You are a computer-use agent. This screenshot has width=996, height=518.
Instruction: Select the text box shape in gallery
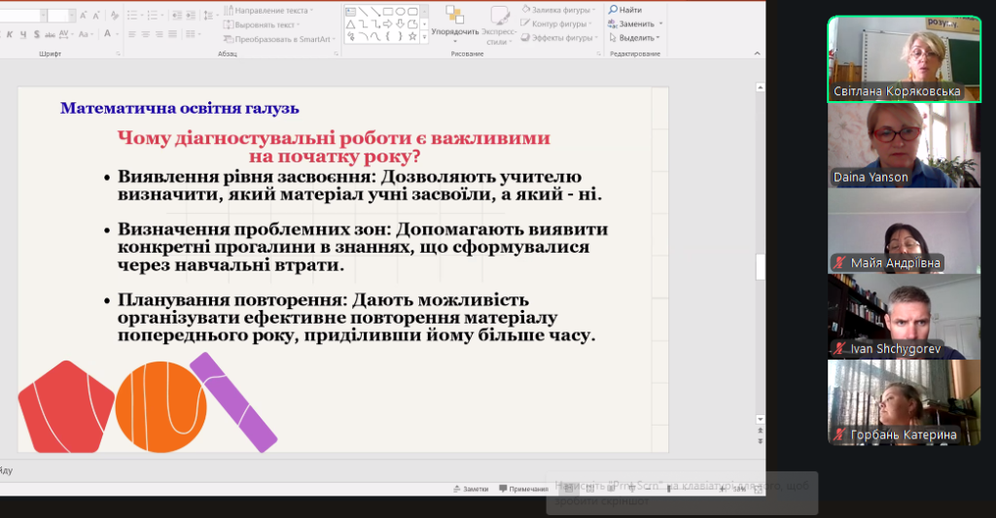[350, 12]
